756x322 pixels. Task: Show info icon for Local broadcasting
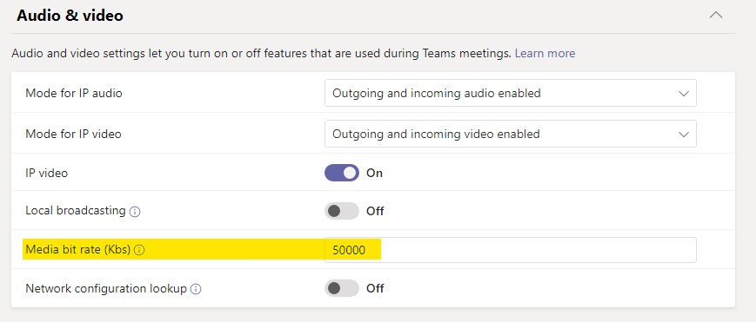(x=135, y=212)
